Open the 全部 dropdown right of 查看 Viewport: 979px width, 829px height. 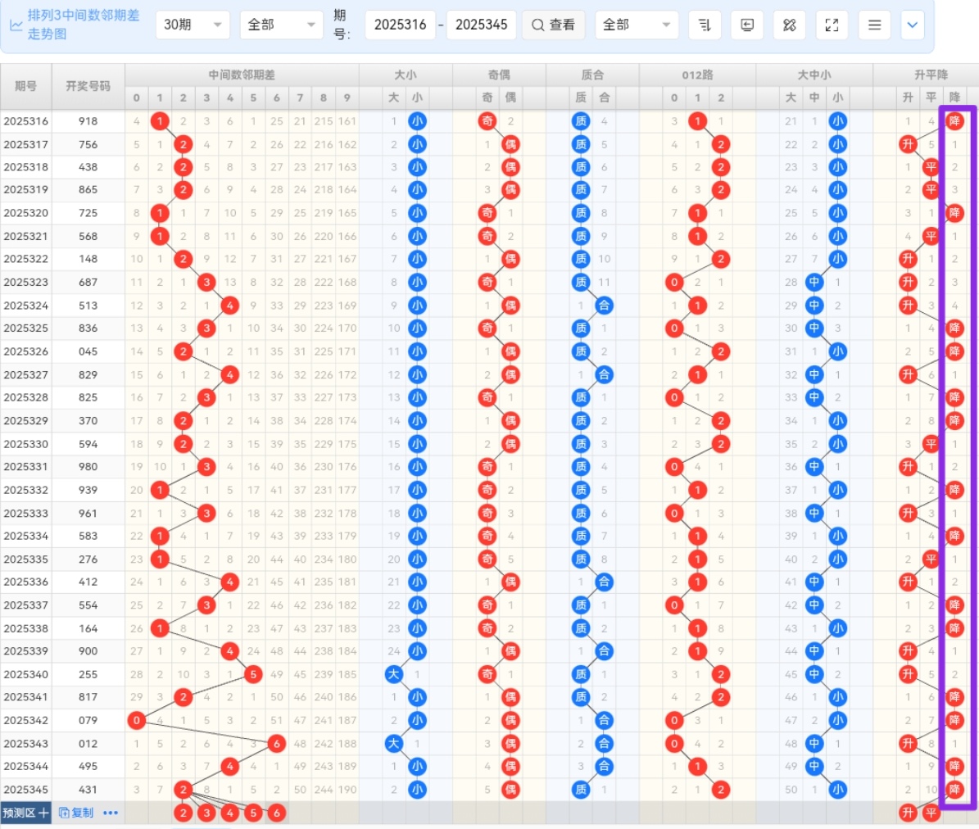pyautogui.click(x=637, y=25)
